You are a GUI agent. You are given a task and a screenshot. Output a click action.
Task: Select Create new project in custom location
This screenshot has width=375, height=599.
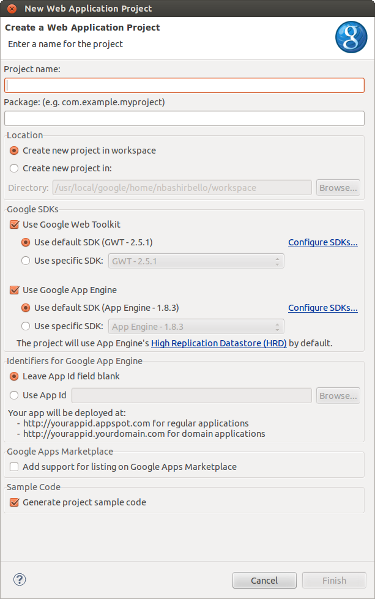[15, 168]
